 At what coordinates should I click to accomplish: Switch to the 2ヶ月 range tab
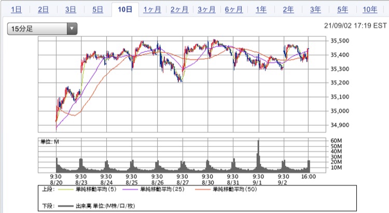click(179, 10)
